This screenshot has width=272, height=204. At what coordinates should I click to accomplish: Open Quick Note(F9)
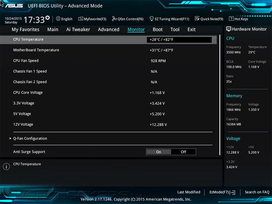click(x=209, y=19)
